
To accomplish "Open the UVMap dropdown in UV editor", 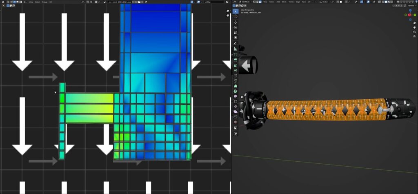I will click(x=213, y=2).
